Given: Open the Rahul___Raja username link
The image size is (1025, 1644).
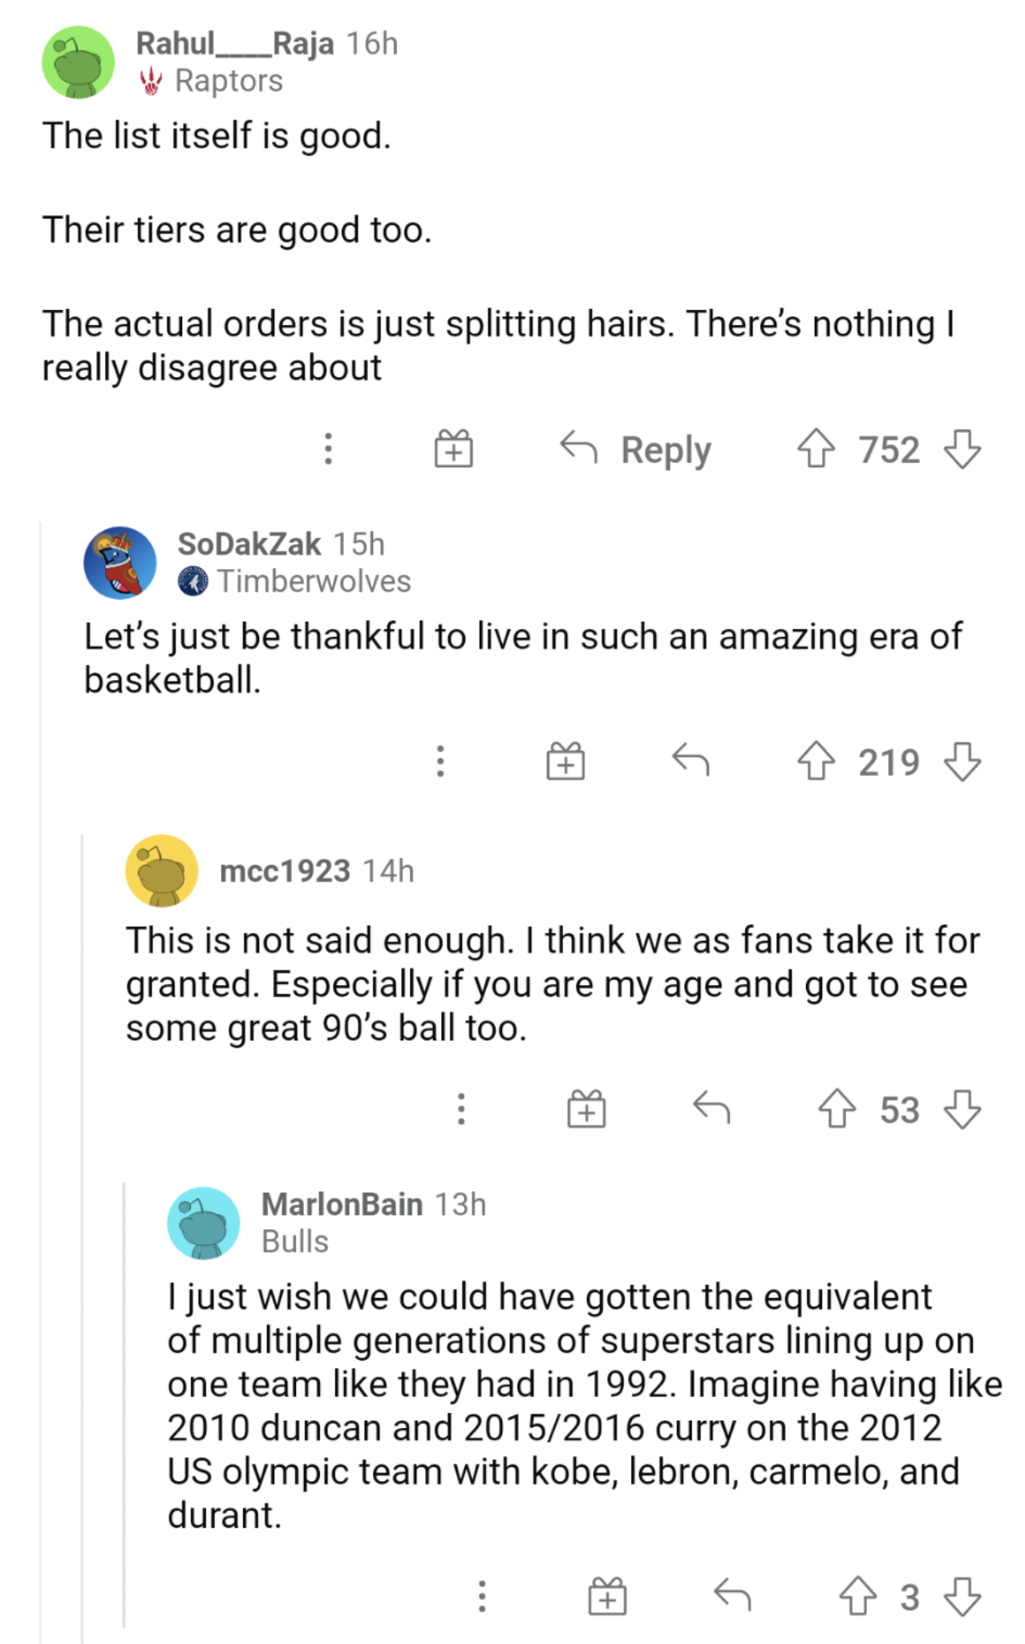Looking at the screenshot, I should coord(234,43).
